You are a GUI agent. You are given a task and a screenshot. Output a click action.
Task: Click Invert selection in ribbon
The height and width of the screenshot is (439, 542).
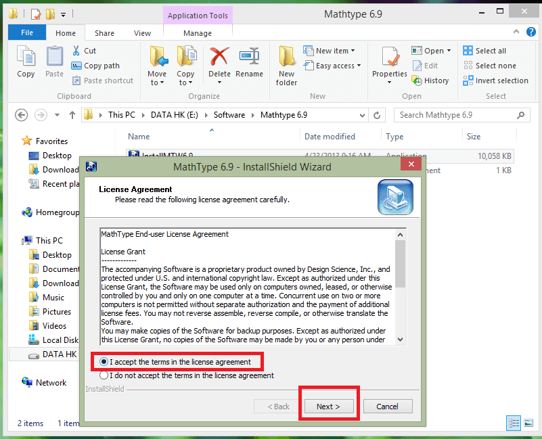tap(496, 80)
